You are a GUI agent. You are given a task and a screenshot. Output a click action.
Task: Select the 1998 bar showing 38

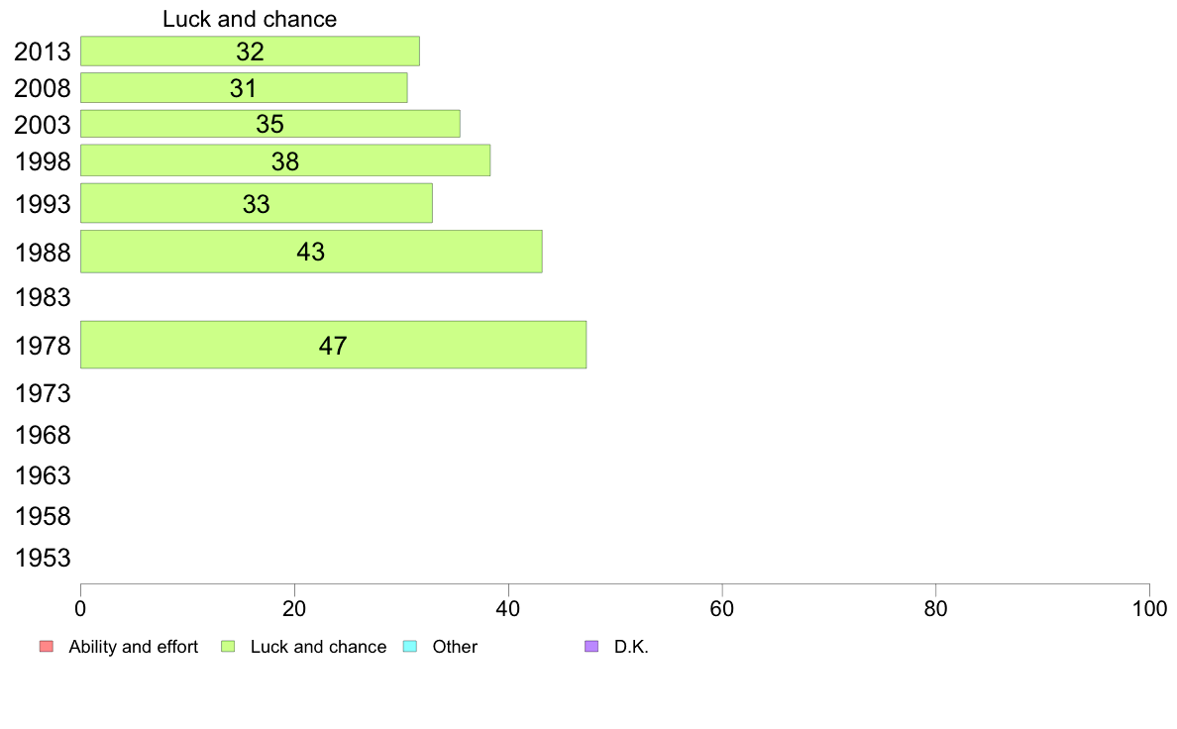pyautogui.click(x=285, y=160)
